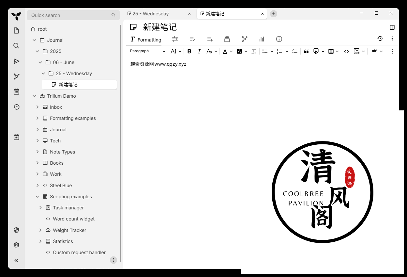Add a new tab with the plus button
This screenshot has height=277, width=407.
(273, 14)
